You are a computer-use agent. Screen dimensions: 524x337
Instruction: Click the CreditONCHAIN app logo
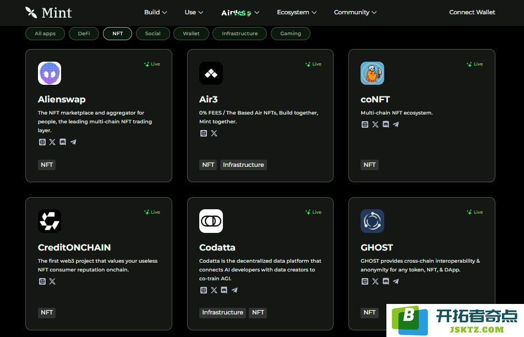click(50, 221)
